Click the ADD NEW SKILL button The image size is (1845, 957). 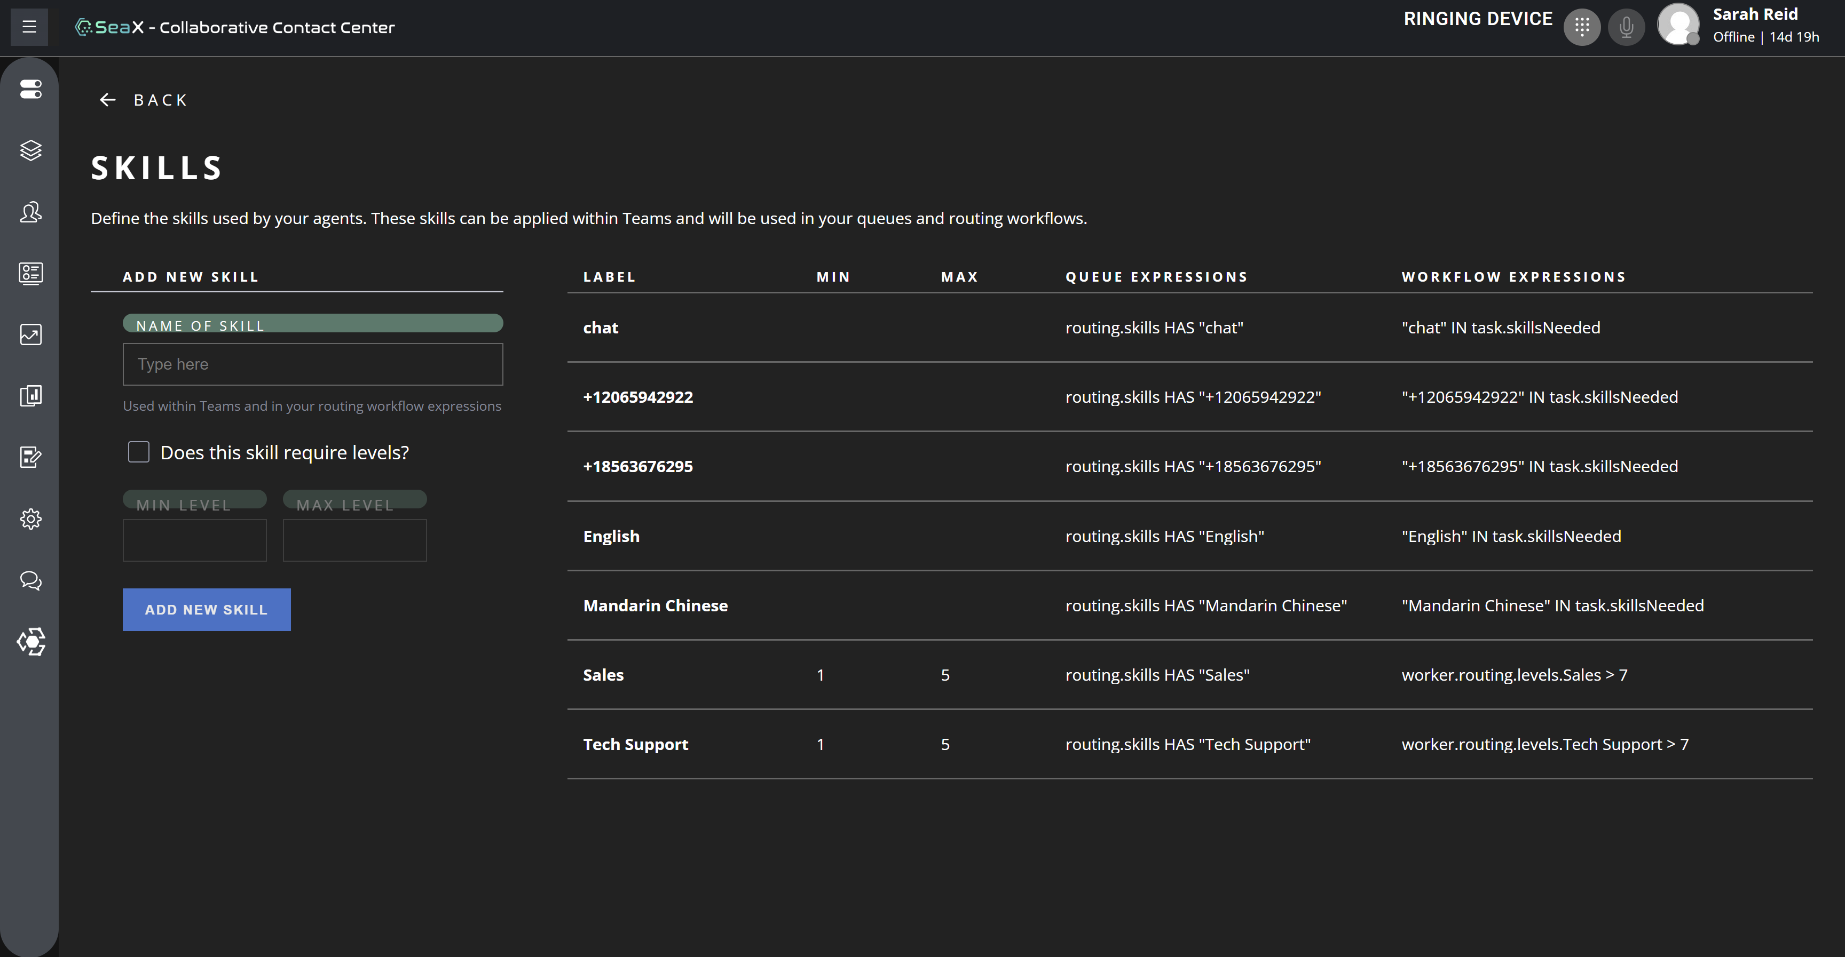(x=206, y=609)
